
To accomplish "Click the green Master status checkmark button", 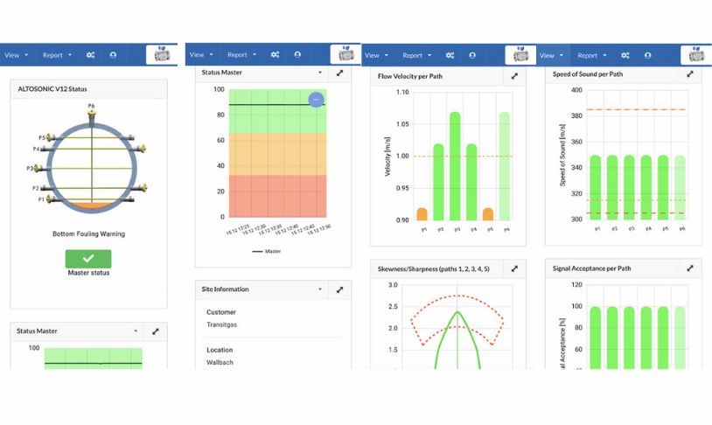I will coord(88,259).
